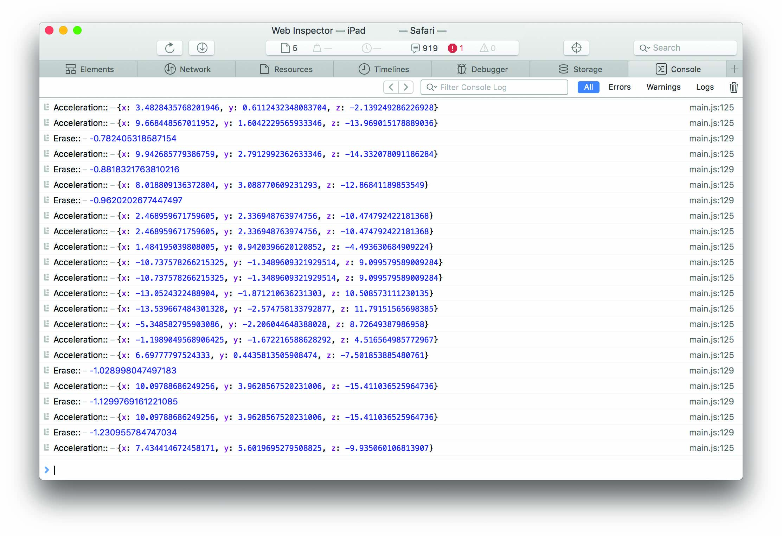
Task: Open main.js:129 link for Erase -0.8818321763810216
Action: (x=711, y=170)
